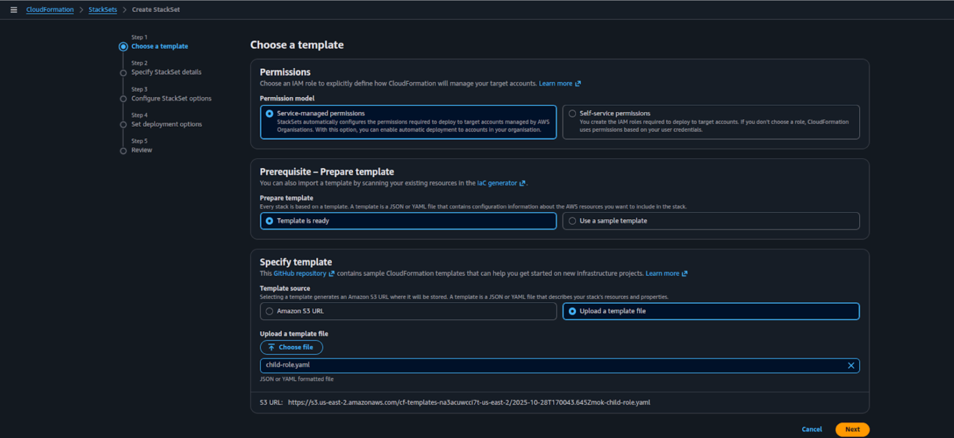The image size is (954, 438).
Task: Click external link icon beside GitHub repository
Action: point(332,273)
